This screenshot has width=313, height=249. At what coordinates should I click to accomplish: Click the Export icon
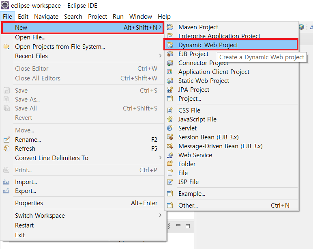pos(6,191)
